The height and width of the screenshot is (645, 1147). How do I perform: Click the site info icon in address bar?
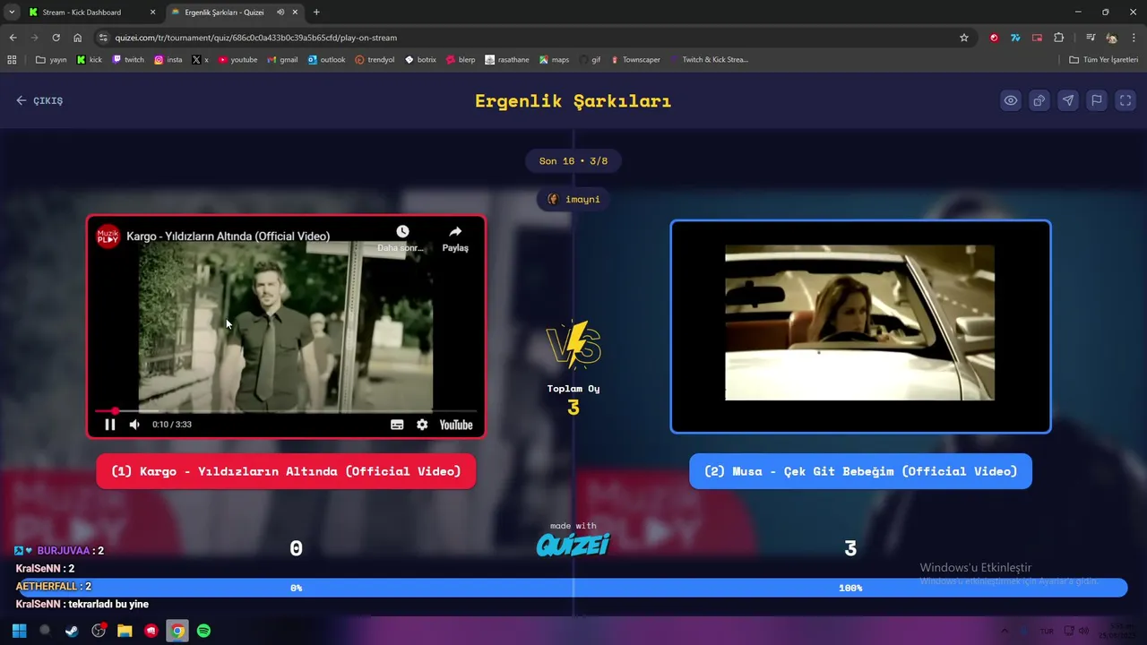click(104, 38)
